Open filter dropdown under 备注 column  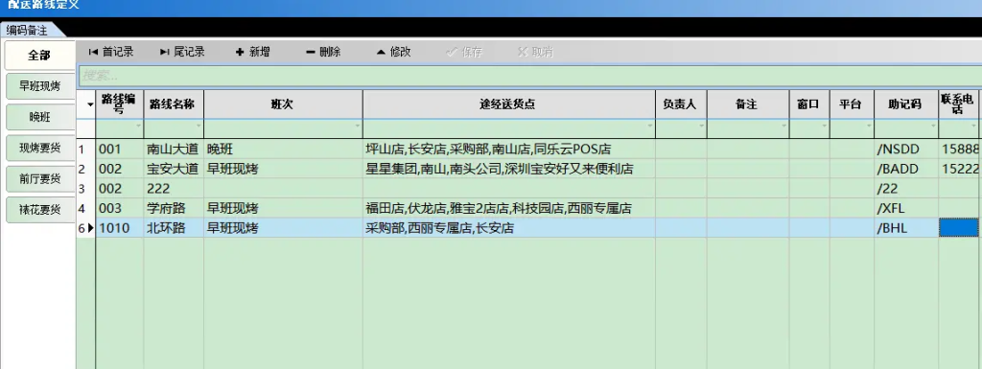[x=783, y=127]
